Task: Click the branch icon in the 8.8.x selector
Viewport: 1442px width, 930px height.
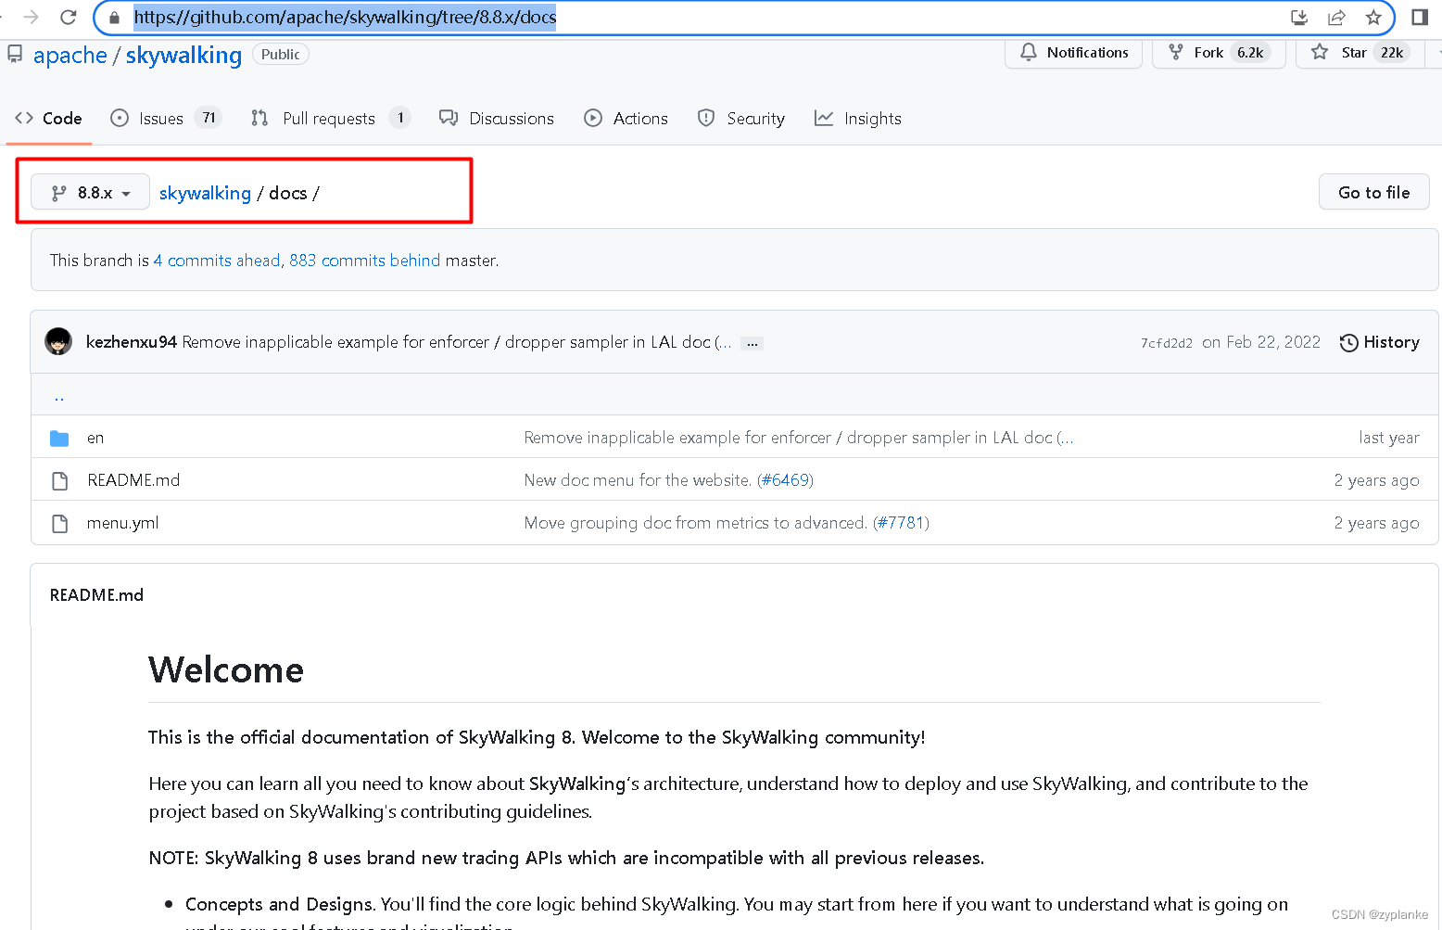Action: (x=60, y=192)
